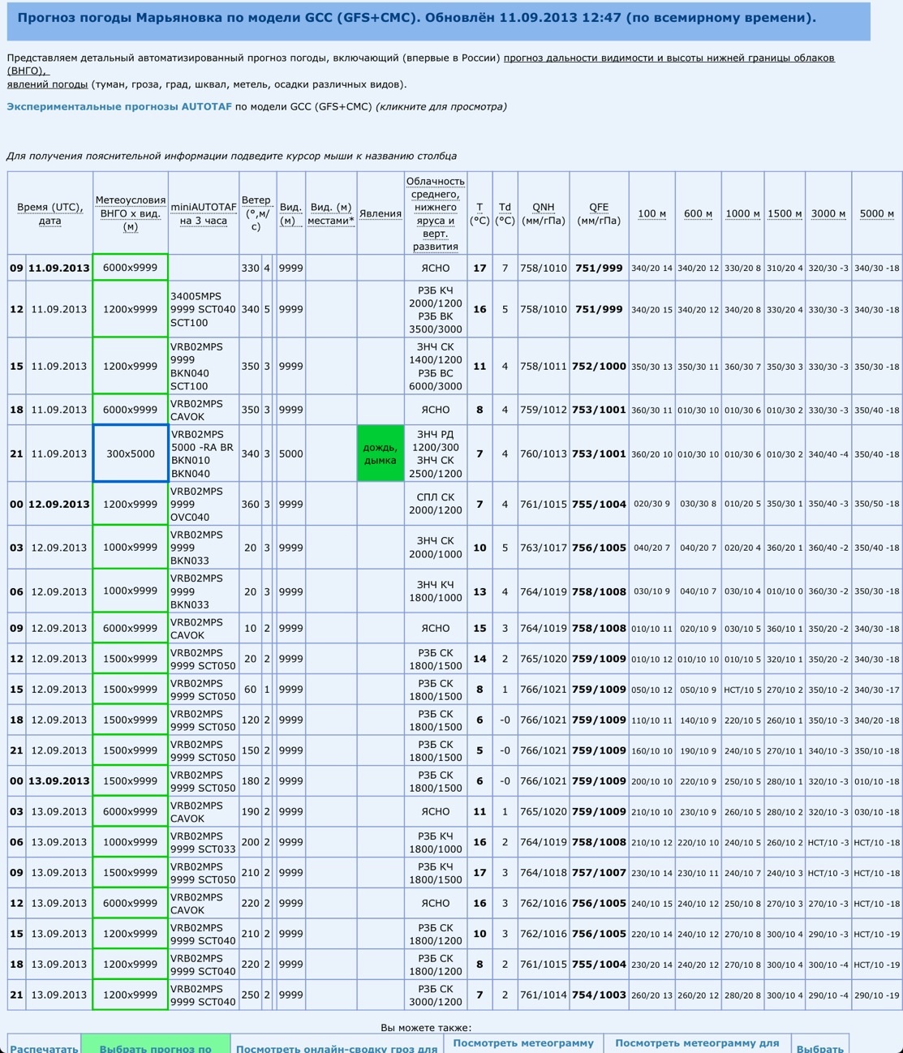The image size is (903, 1053).
Task: Click the 1000 м altitude column header
Action: point(742,213)
